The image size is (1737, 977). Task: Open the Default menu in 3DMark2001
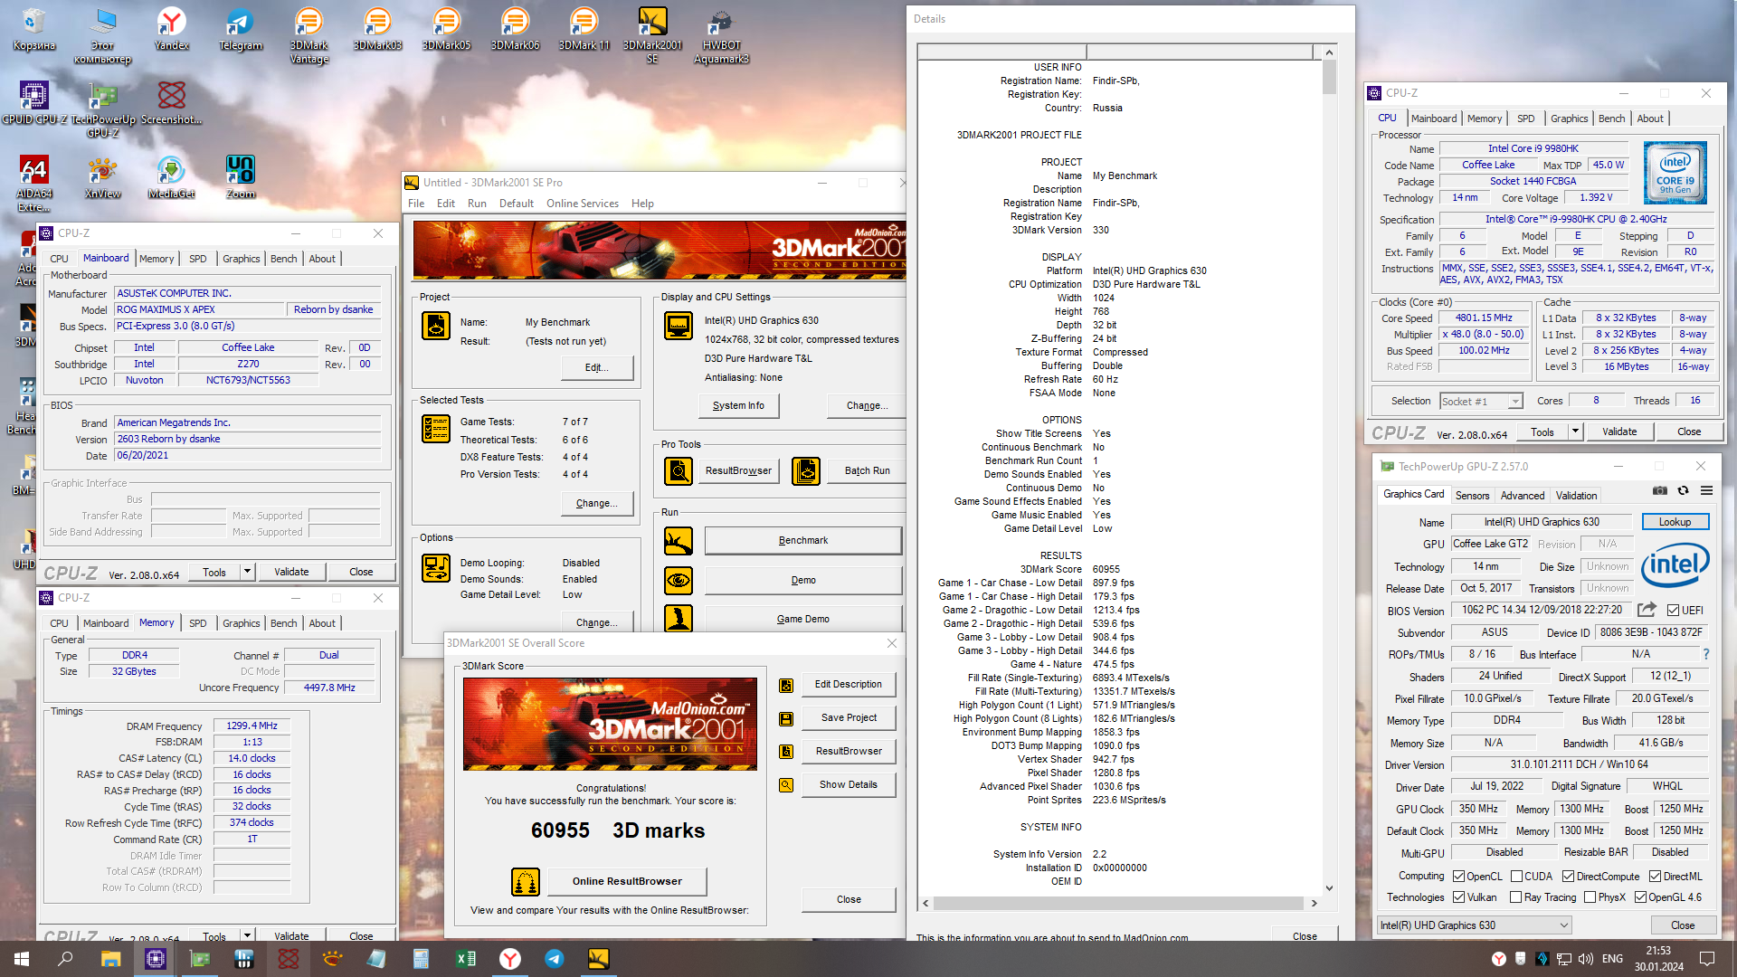pyautogui.click(x=517, y=204)
